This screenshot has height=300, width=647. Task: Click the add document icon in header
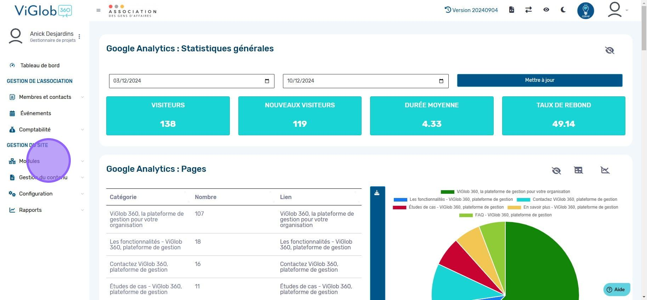click(511, 10)
